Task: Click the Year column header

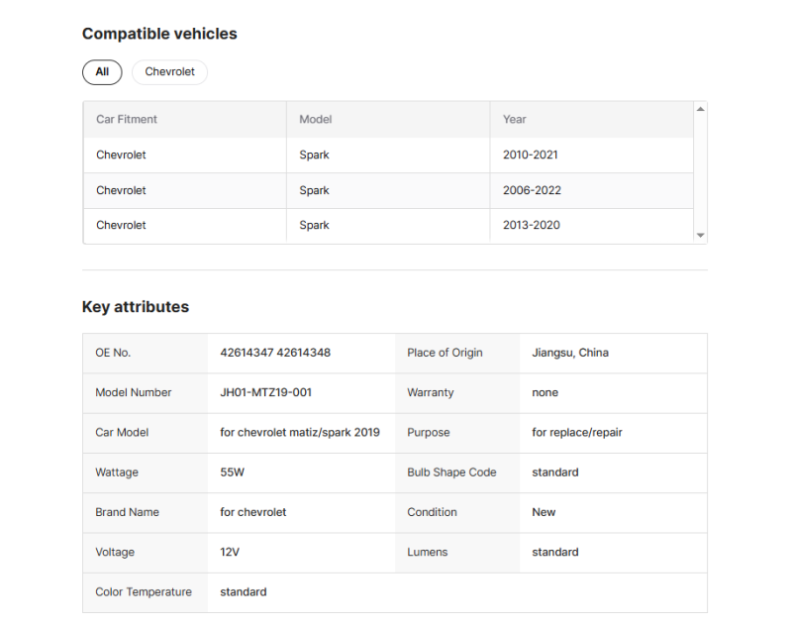Action: (515, 119)
